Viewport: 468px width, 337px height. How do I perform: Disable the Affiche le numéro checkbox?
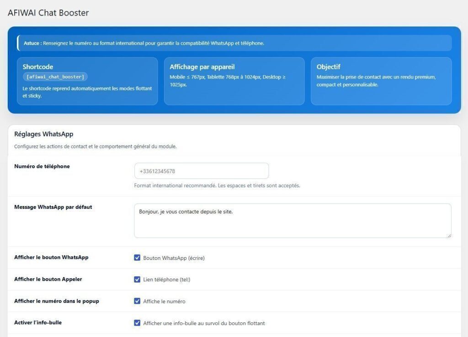(x=137, y=301)
